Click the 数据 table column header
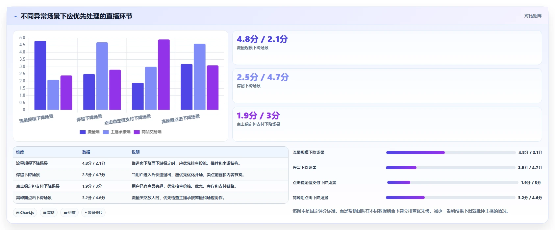Viewport: 555px width, 230px height. coord(86,152)
